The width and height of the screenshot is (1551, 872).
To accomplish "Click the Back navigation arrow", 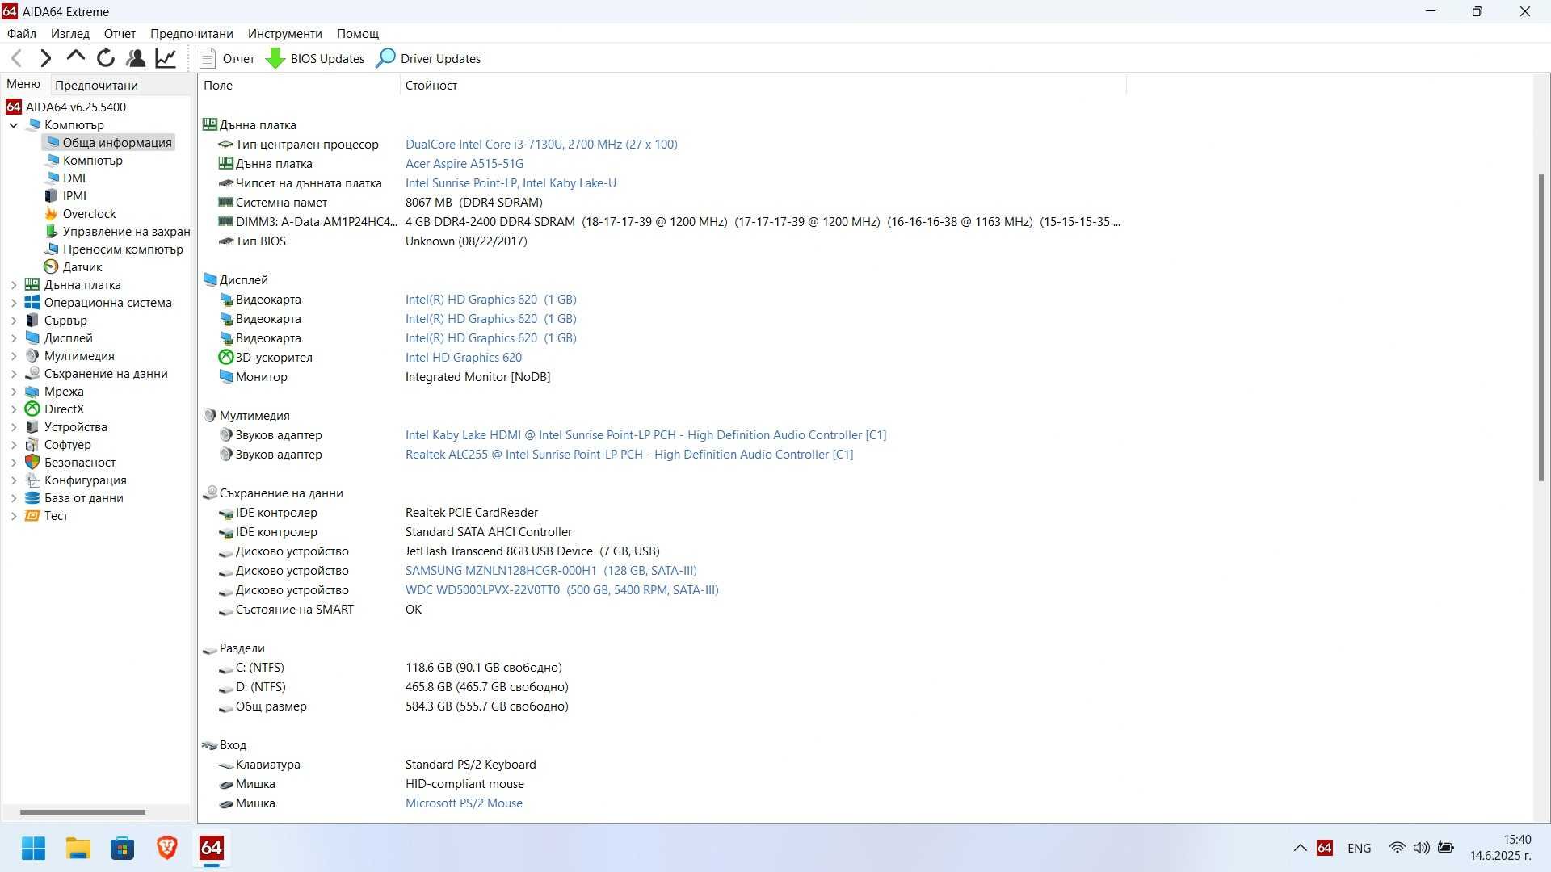I will click(16, 58).
